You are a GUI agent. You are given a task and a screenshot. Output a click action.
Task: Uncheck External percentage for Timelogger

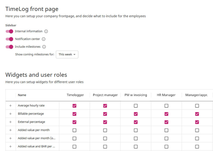tap(74, 122)
